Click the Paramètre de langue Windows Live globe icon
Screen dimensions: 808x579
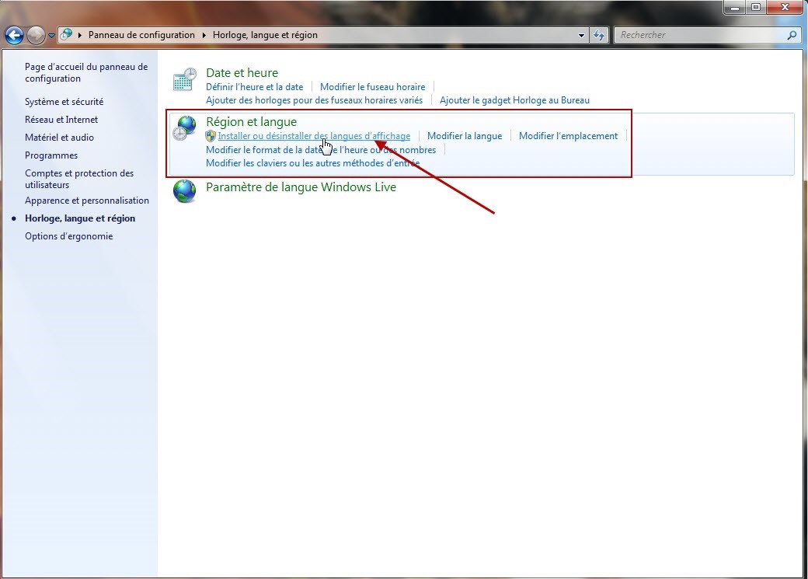click(184, 191)
